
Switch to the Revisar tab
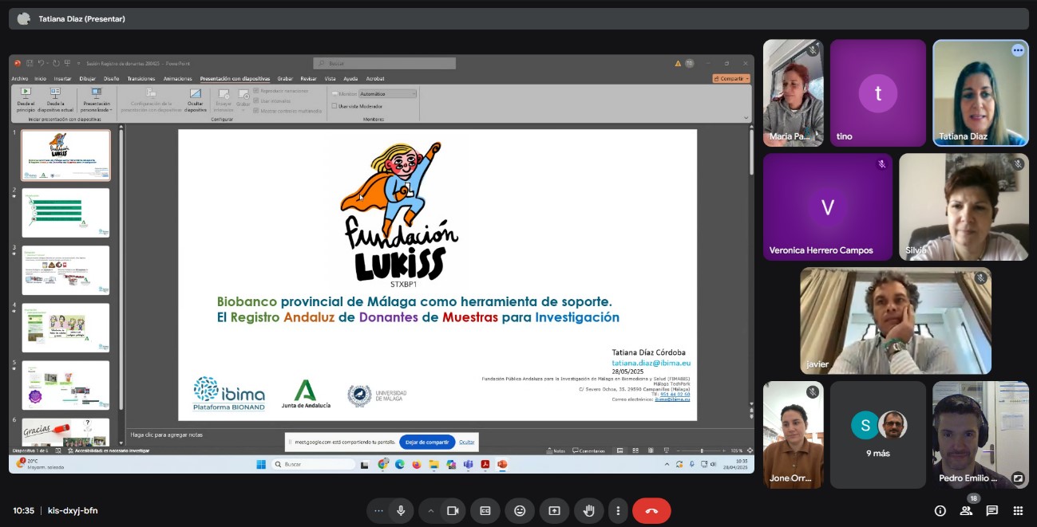click(x=308, y=79)
